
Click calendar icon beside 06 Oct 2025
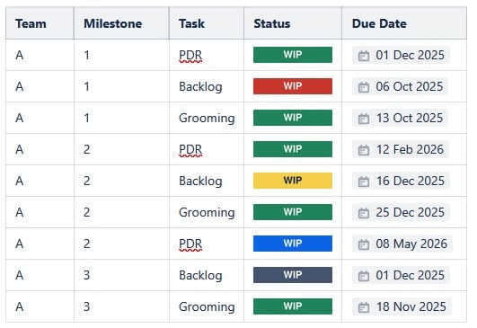click(364, 87)
